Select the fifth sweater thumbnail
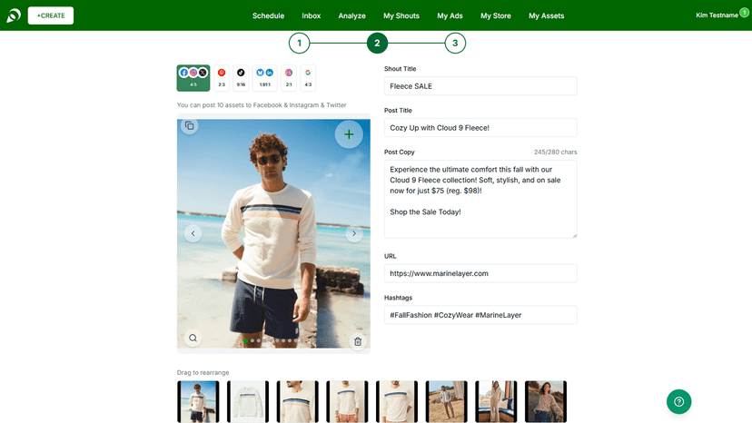The width and height of the screenshot is (752, 423). click(397, 401)
